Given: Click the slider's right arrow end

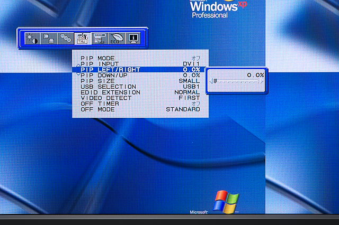Looking at the screenshot, I should (x=262, y=81).
